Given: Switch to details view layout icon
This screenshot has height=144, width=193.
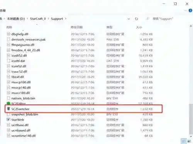Looking at the screenshot, I should (x=184, y=141).
